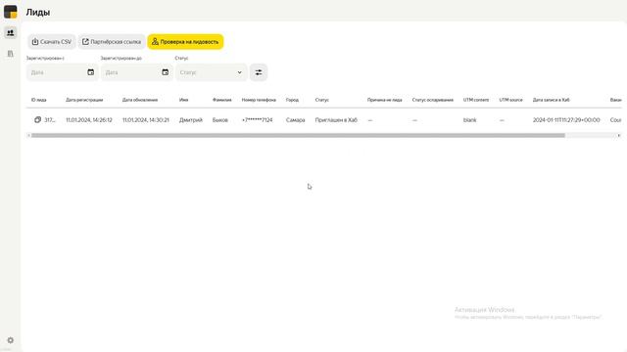Click Проверка на лидовость yellow button
The height and width of the screenshot is (352, 627).
(x=185, y=41)
